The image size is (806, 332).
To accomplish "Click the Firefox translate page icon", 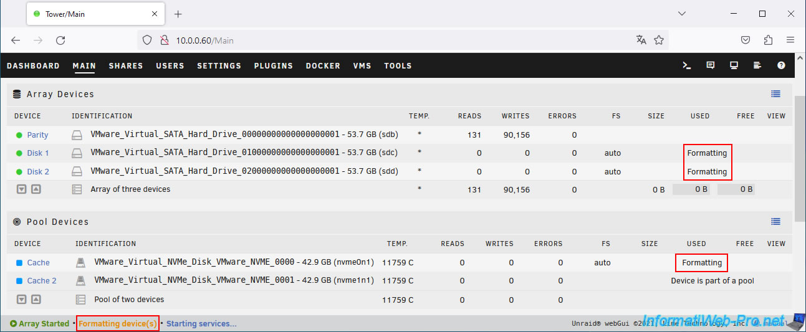I will pos(641,40).
